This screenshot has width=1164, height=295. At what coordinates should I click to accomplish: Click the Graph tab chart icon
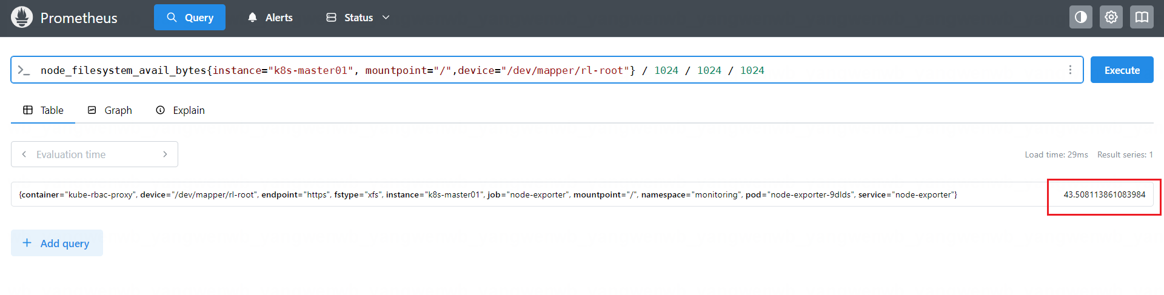click(x=92, y=110)
